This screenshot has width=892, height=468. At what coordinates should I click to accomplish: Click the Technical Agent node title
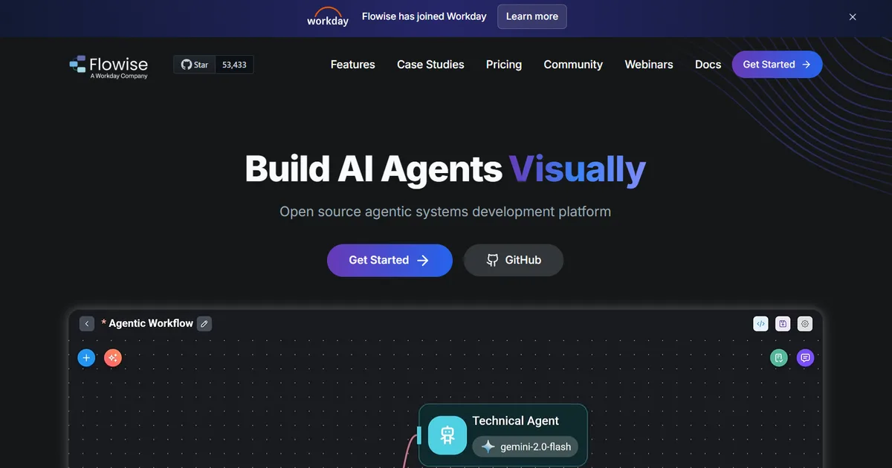click(516, 420)
